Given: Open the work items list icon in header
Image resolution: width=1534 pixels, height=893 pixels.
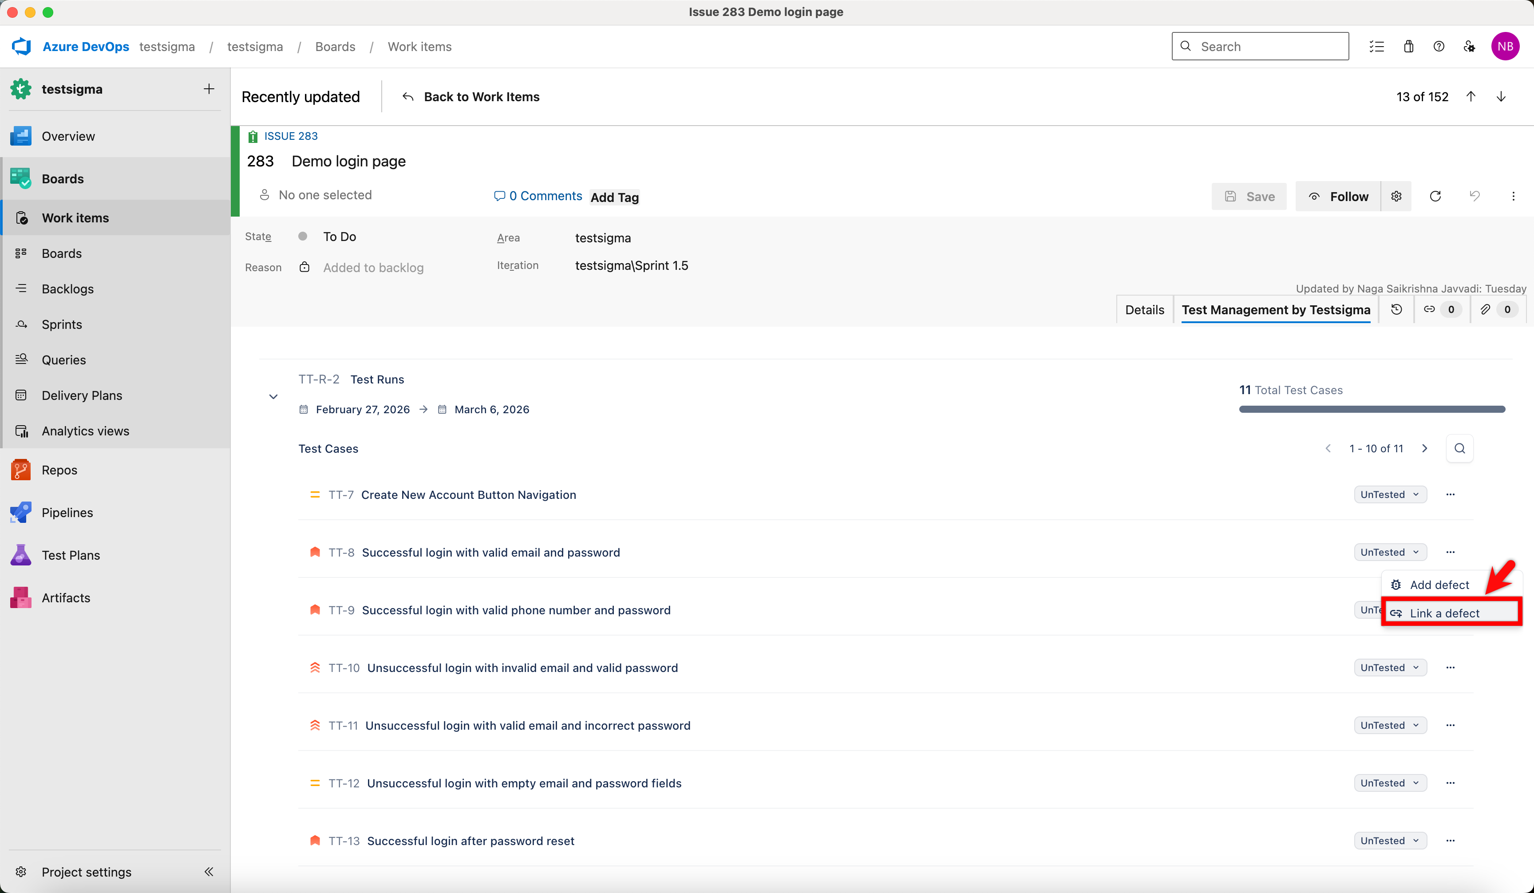Looking at the screenshot, I should 1376,46.
